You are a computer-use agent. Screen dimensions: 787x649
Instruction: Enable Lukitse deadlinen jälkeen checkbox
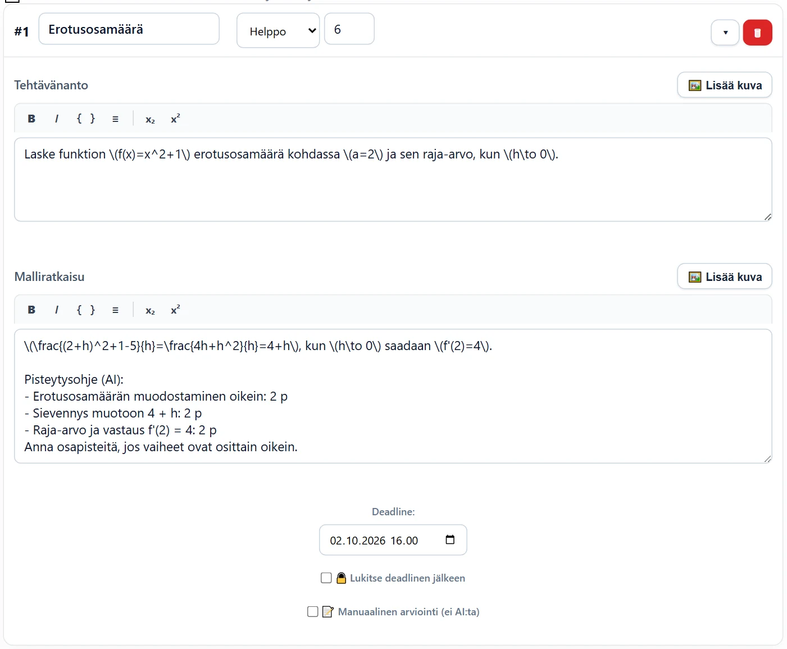coord(326,578)
